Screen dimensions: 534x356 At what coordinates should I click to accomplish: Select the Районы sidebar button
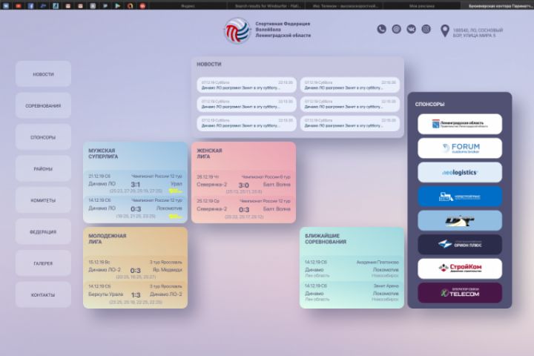tap(43, 168)
